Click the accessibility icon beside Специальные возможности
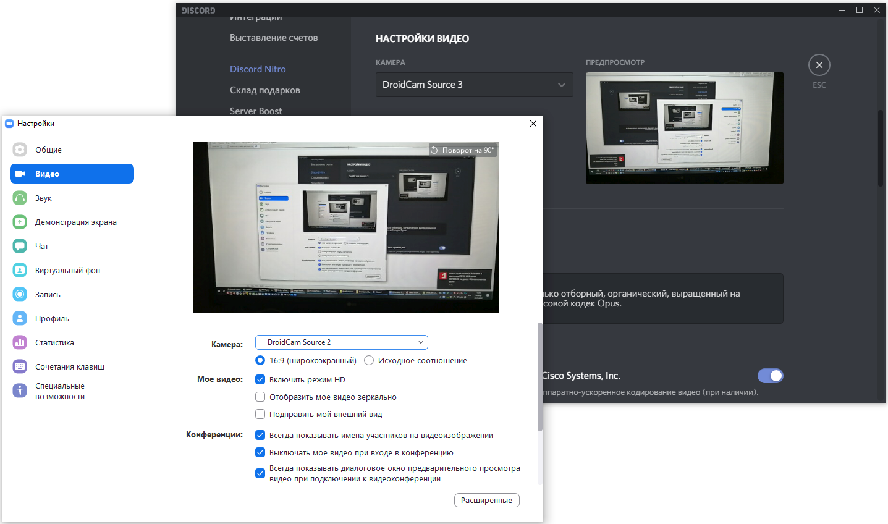The width and height of the screenshot is (888, 524). (x=20, y=391)
